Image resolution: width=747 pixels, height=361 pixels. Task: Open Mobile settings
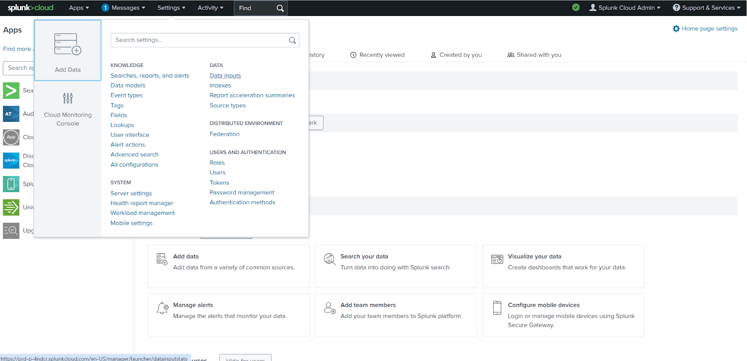[x=132, y=223]
